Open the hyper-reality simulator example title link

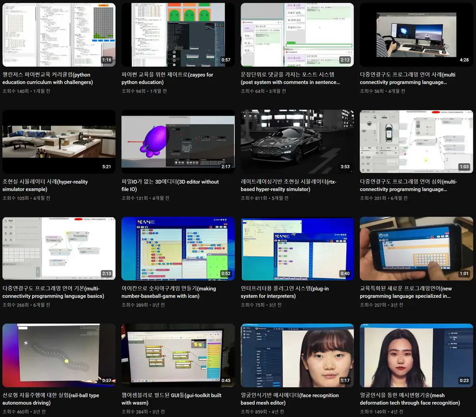click(45, 185)
